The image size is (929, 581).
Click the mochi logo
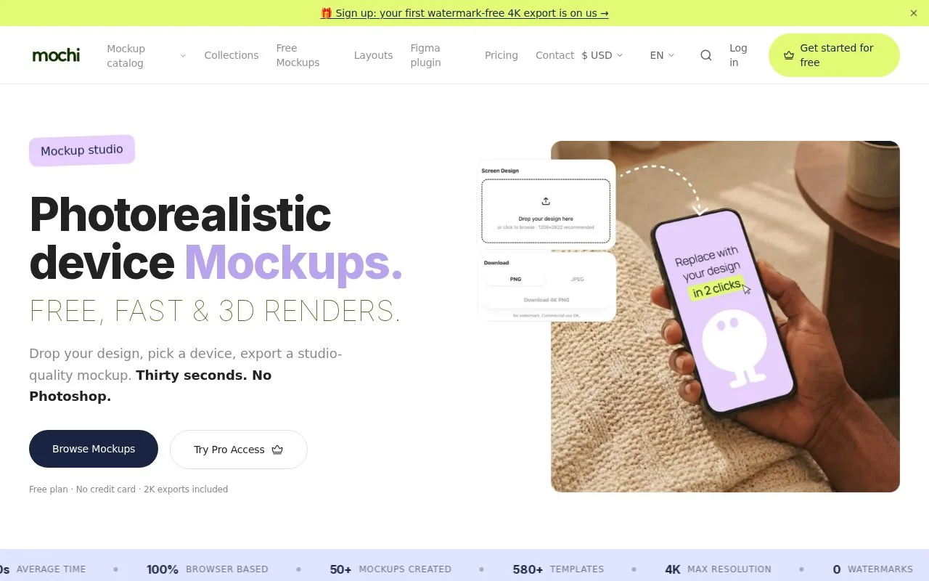coord(56,55)
